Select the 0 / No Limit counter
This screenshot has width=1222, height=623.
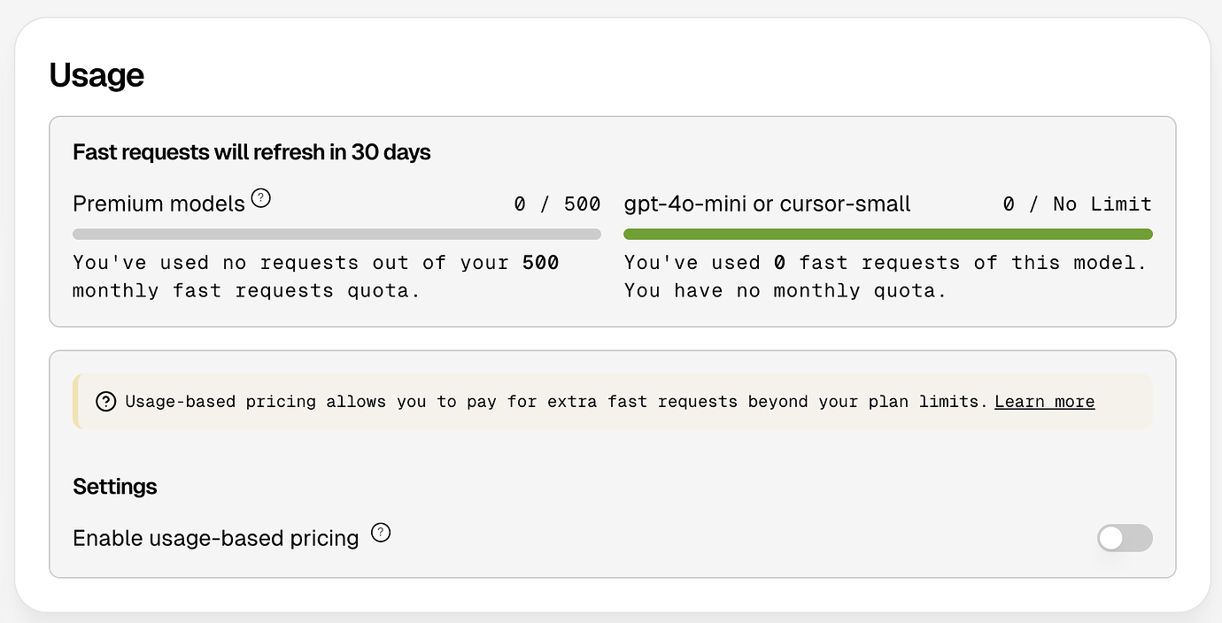pyautogui.click(x=1077, y=204)
